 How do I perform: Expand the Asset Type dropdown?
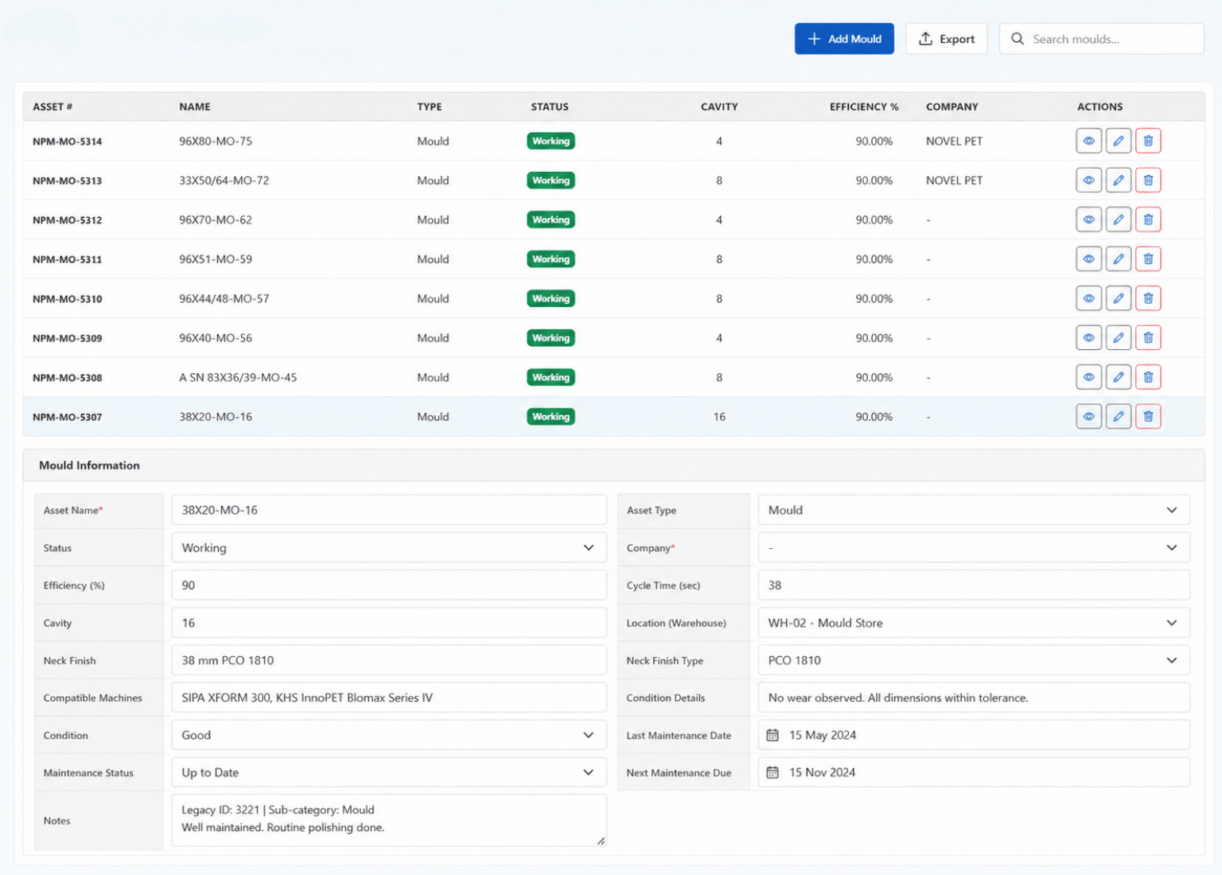(x=974, y=510)
